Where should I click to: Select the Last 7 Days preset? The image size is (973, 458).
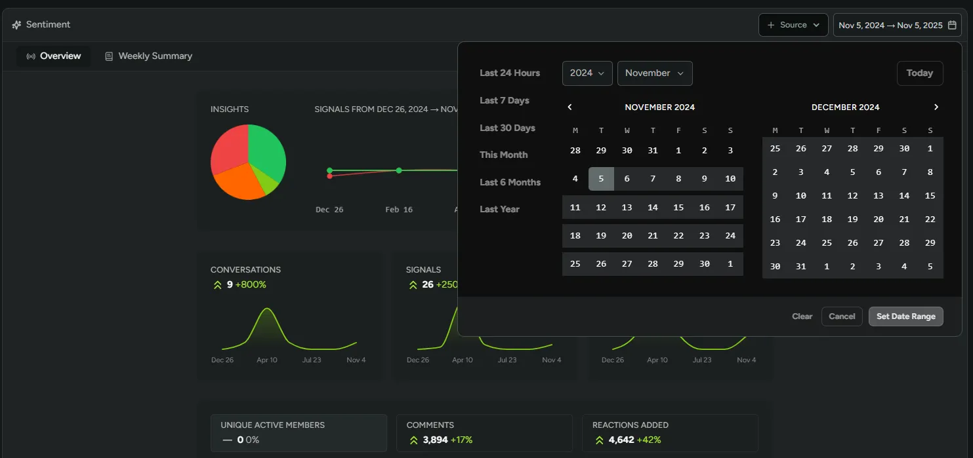click(503, 100)
